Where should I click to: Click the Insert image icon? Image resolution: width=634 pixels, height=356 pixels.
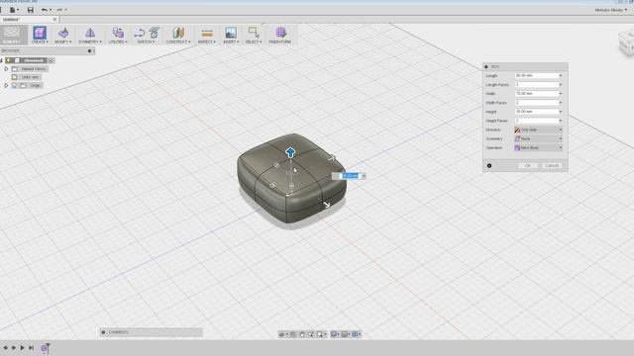[x=231, y=33]
